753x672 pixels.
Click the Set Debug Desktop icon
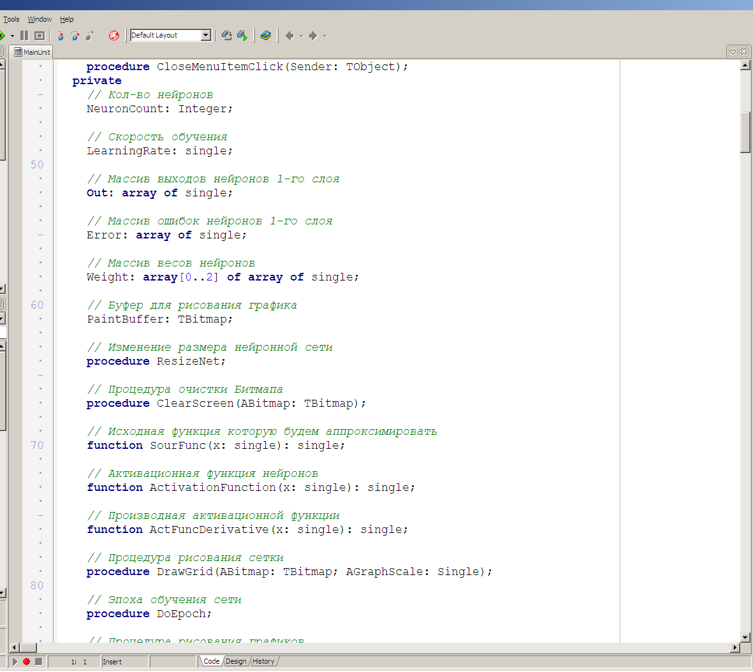242,36
